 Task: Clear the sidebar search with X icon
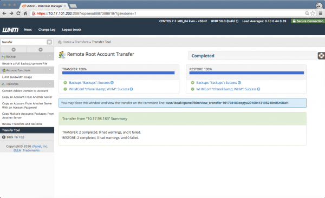pos(49,42)
